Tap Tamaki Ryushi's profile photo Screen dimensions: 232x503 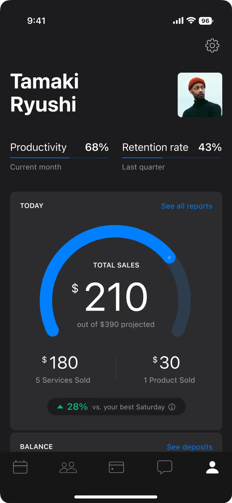[x=200, y=95]
